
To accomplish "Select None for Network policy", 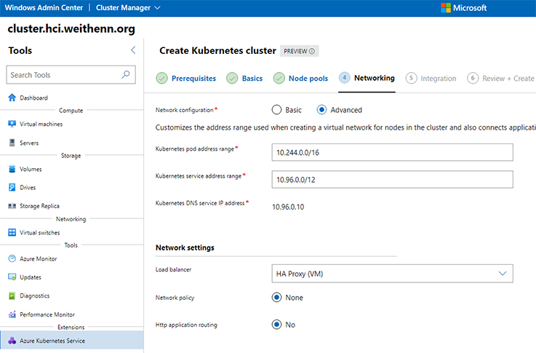I will pos(276,298).
